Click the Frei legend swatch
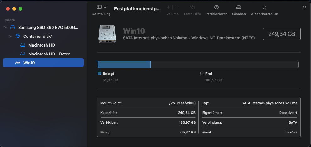311x147 pixels. point(202,74)
